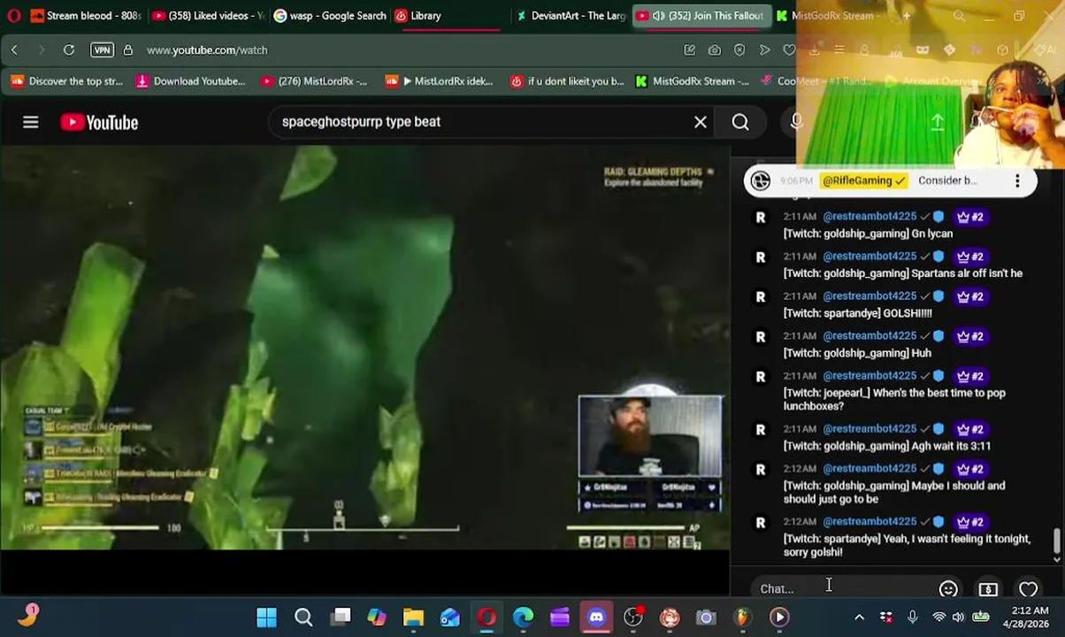Open the pinned @RifleGaming message options menu
This screenshot has height=637, width=1065.
click(x=1017, y=180)
